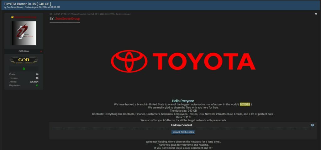The image size is (321, 150).
Task: Click the gold GOD rank badge
Action: click(x=24, y=60)
